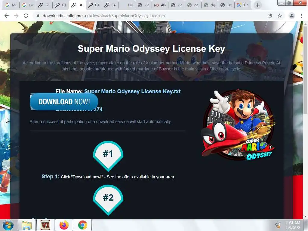Screen dimensions: 308x231
Task: Click the page heading 'Super Mario Odyssey License Key'
Action: 151,48
